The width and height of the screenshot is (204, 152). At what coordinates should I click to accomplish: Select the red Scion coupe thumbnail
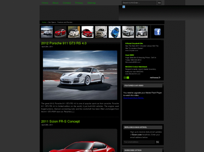click(x=60, y=32)
